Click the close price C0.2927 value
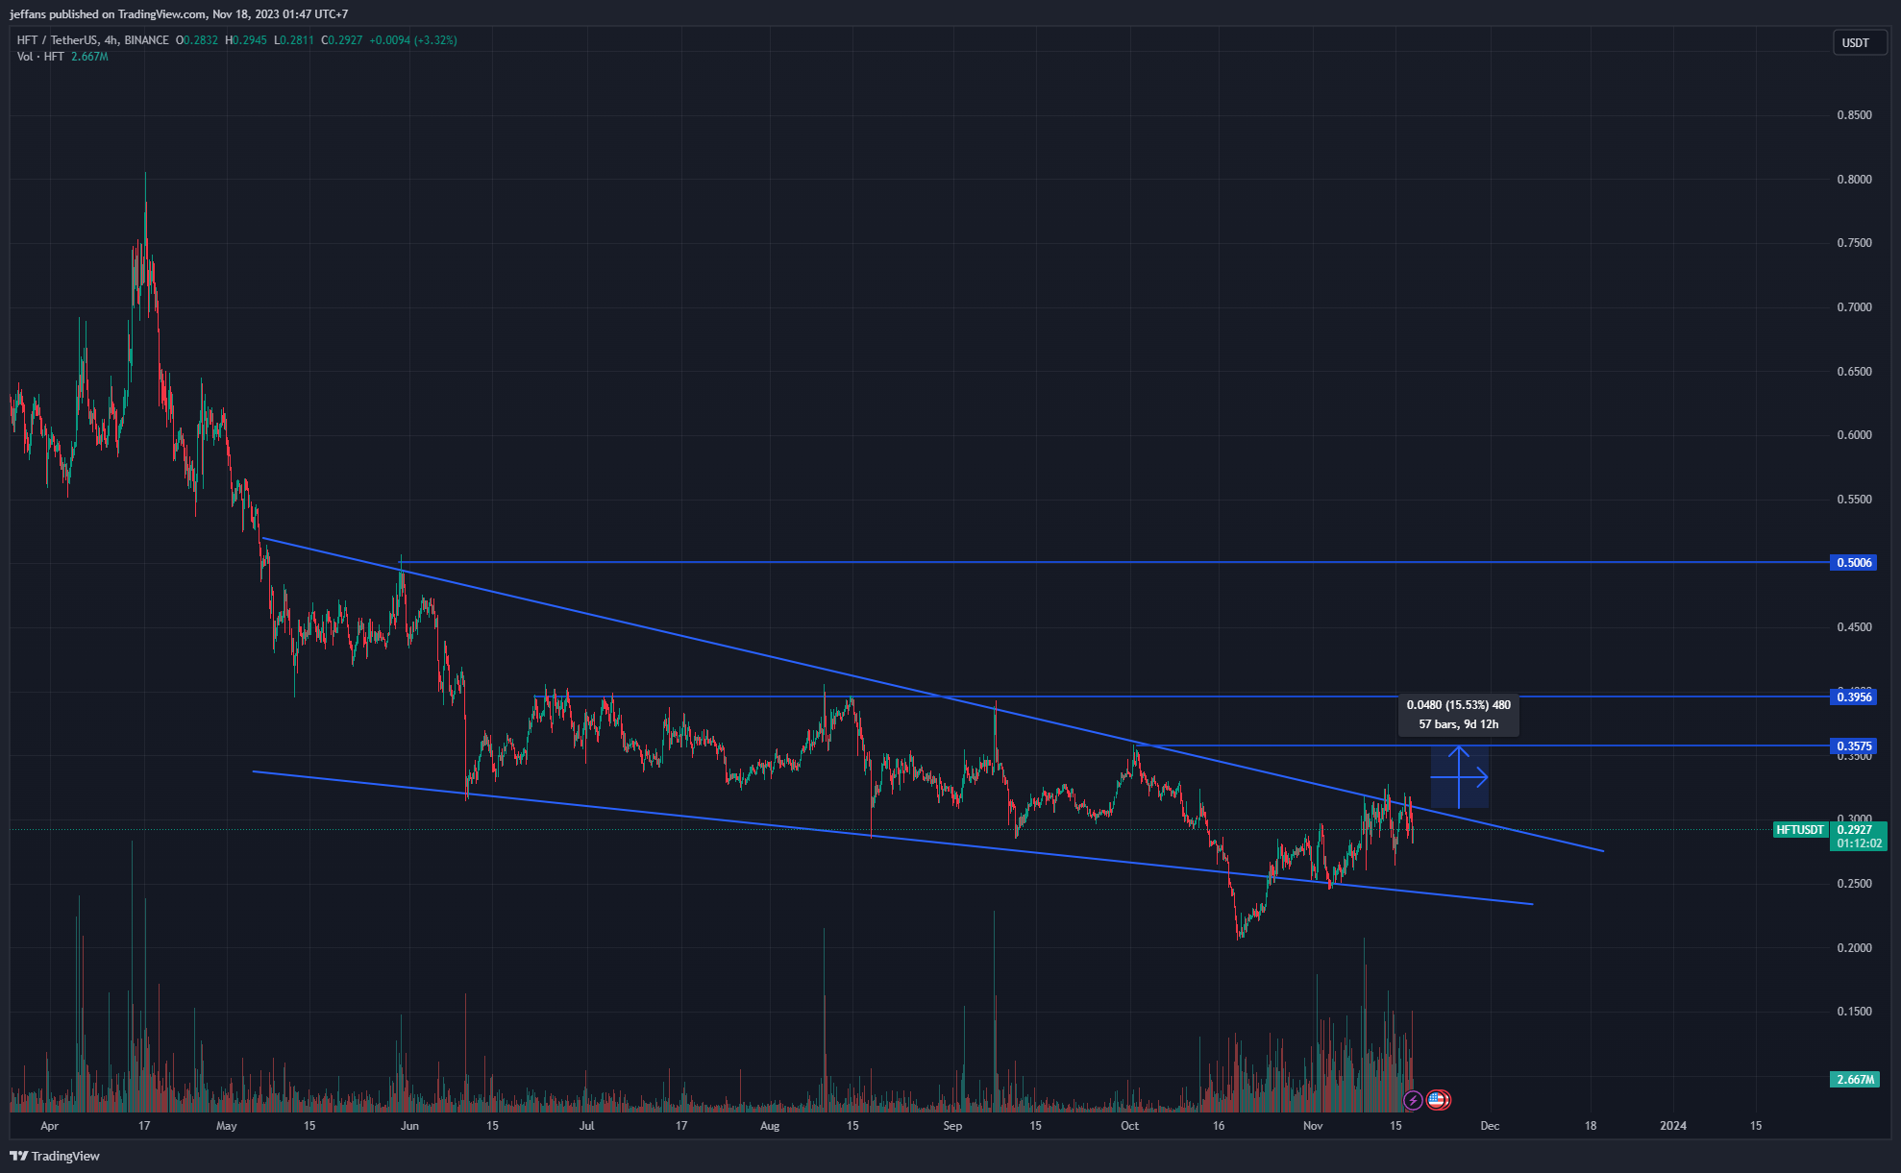Image resolution: width=1901 pixels, height=1173 pixels. tap(342, 40)
